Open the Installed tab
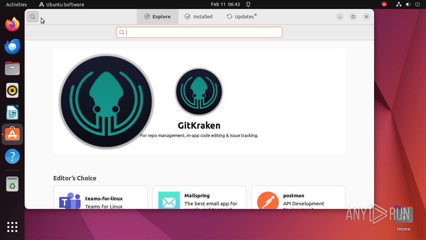The height and width of the screenshot is (240, 426). pos(199,17)
